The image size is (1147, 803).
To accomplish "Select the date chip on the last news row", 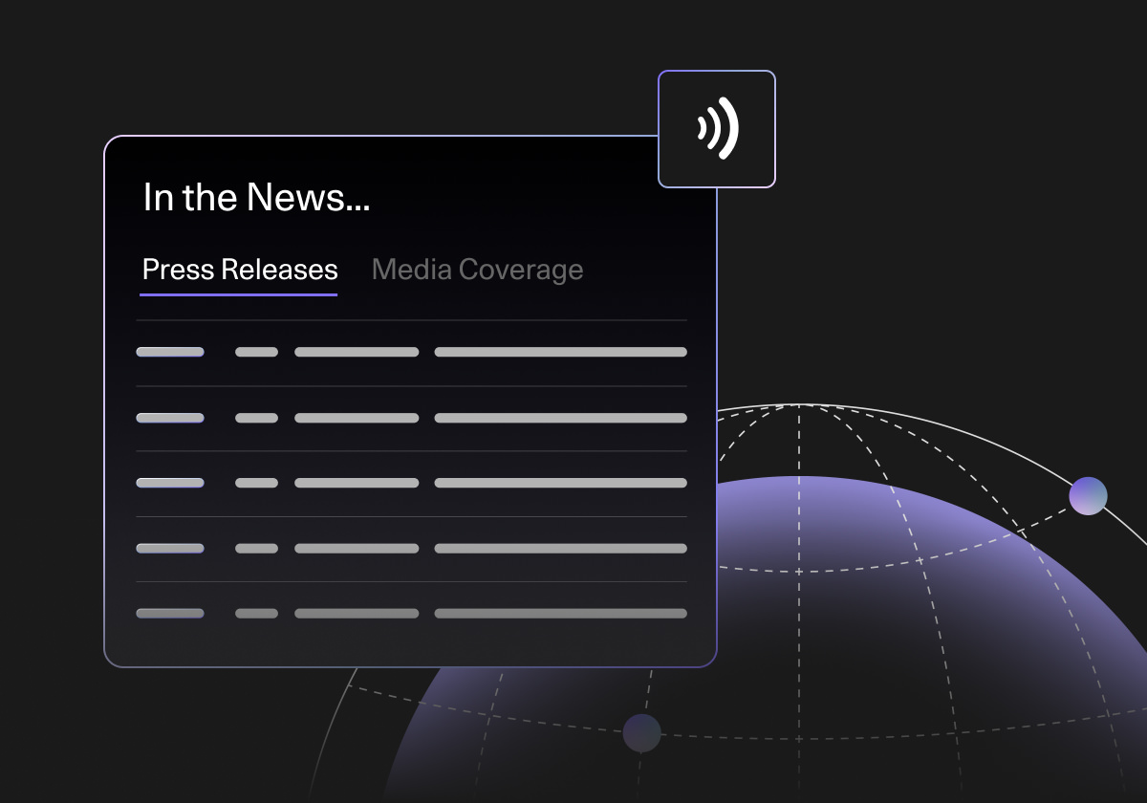I will point(170,613).
